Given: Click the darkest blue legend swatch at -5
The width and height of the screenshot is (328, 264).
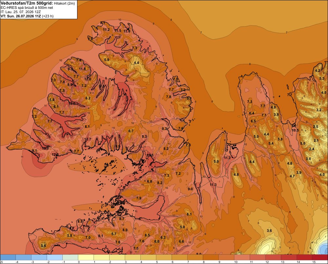Looking at the screenshot, I should (x=8, y=257).
